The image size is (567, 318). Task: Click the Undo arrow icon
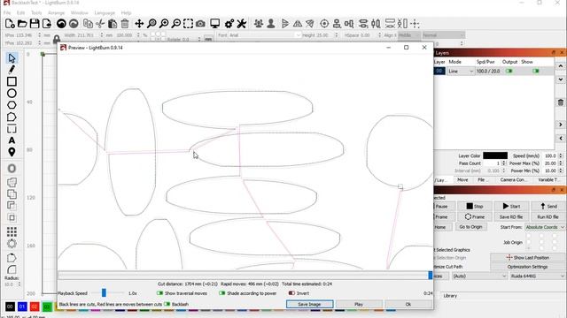[x=61, y=24]
